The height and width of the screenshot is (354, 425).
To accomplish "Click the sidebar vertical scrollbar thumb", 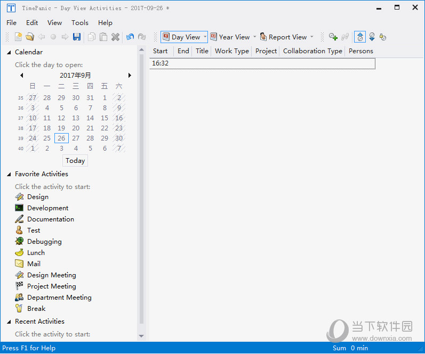I will click(141, 189).
